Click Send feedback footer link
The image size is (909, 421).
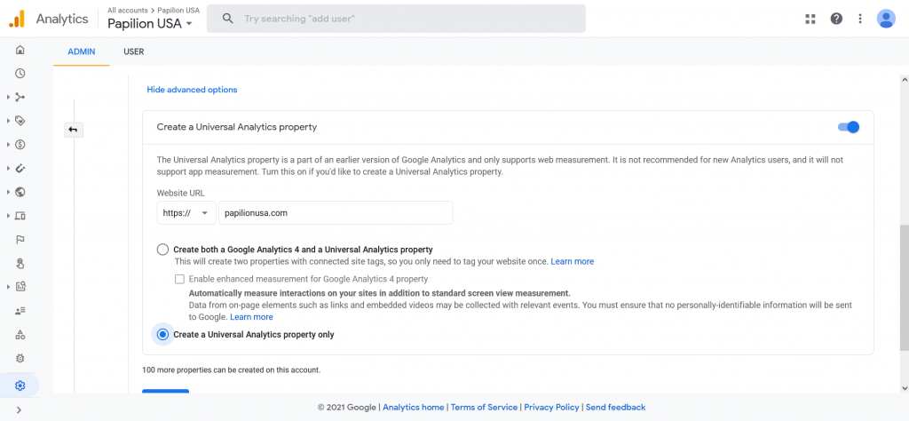pyautogui.click(x=616, y=407)
